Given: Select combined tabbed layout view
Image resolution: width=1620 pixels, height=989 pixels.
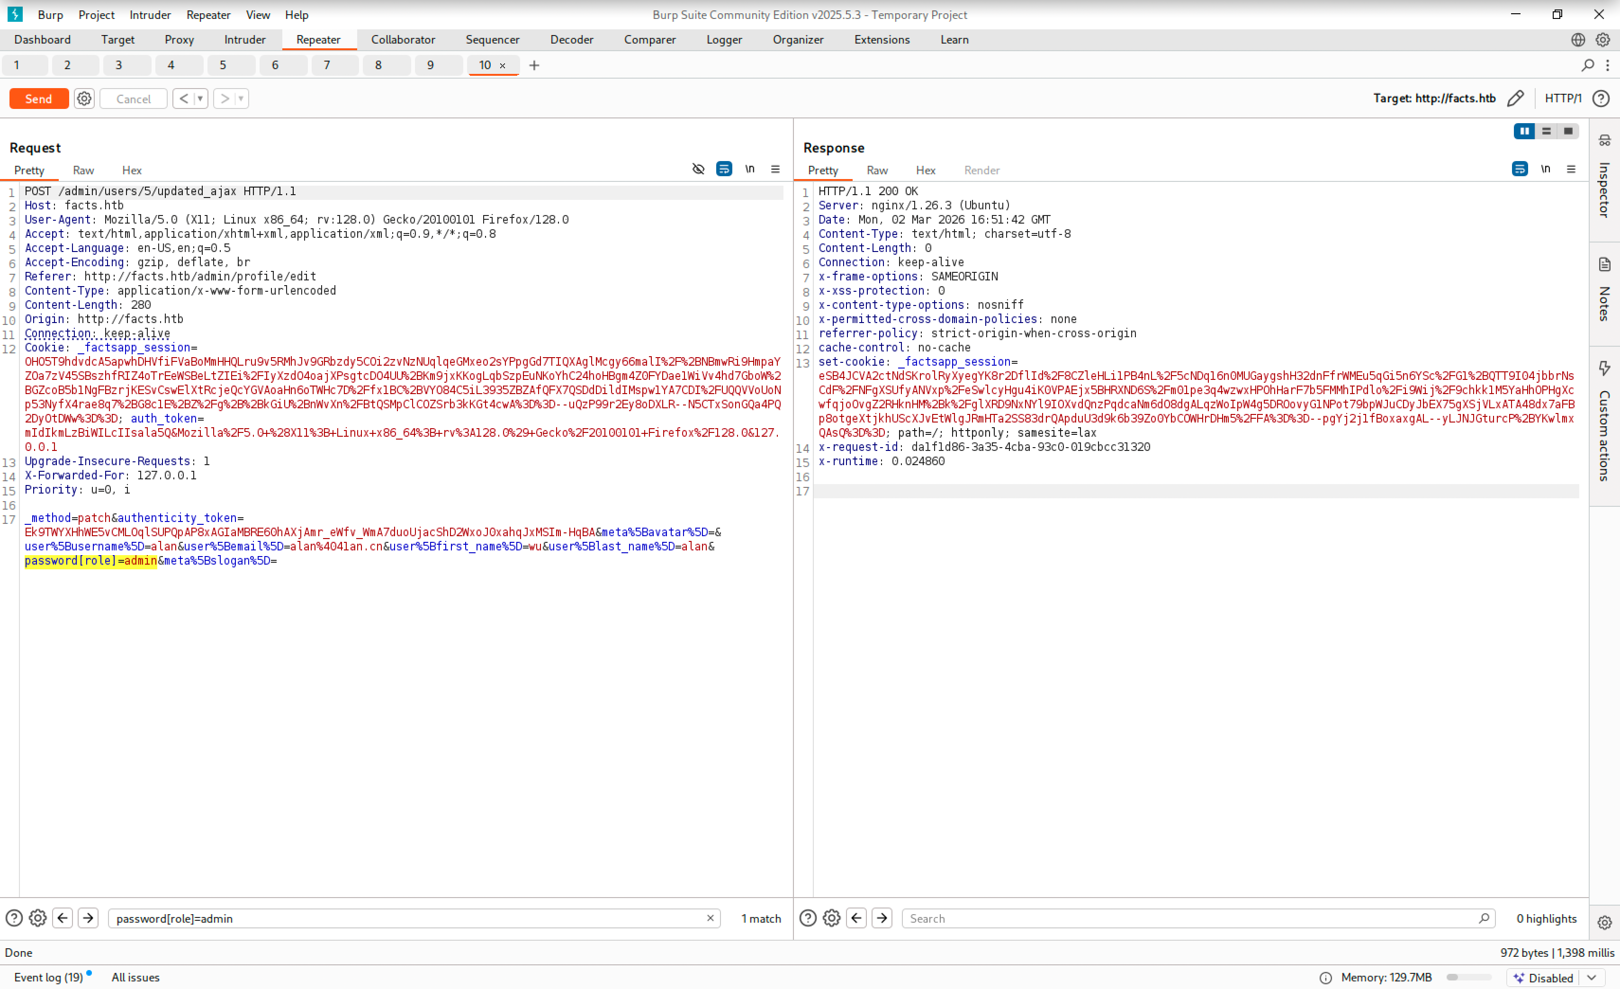Looking at the screenshot, I should point(1568,131).
